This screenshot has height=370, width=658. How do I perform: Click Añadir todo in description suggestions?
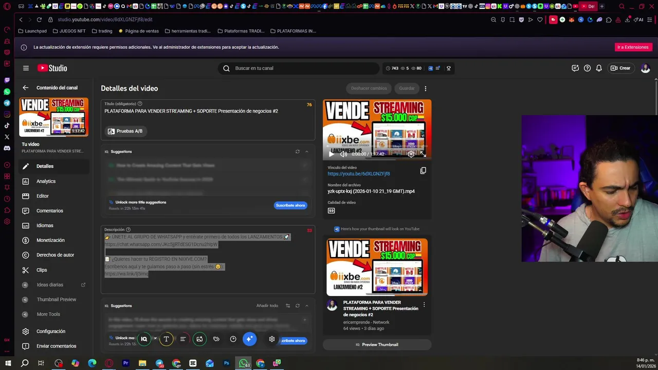click(267, 306)
